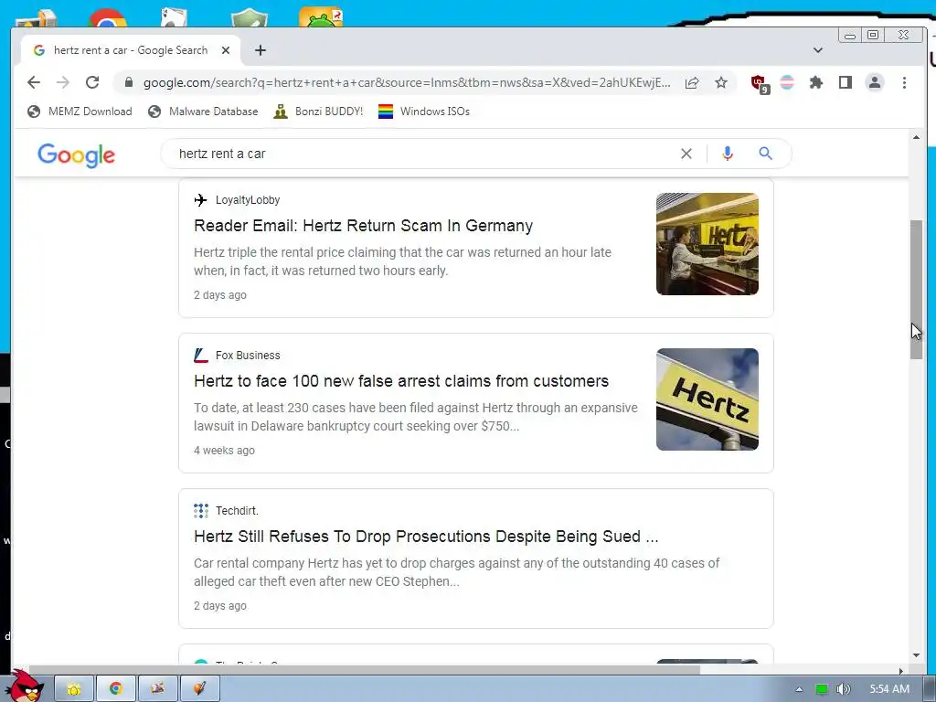This screenshot has height=702, width=936.
Task: Restore down the Chrome window
Action: point(873,36)
